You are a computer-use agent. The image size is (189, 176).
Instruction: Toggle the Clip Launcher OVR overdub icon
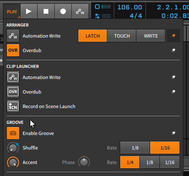13,92
